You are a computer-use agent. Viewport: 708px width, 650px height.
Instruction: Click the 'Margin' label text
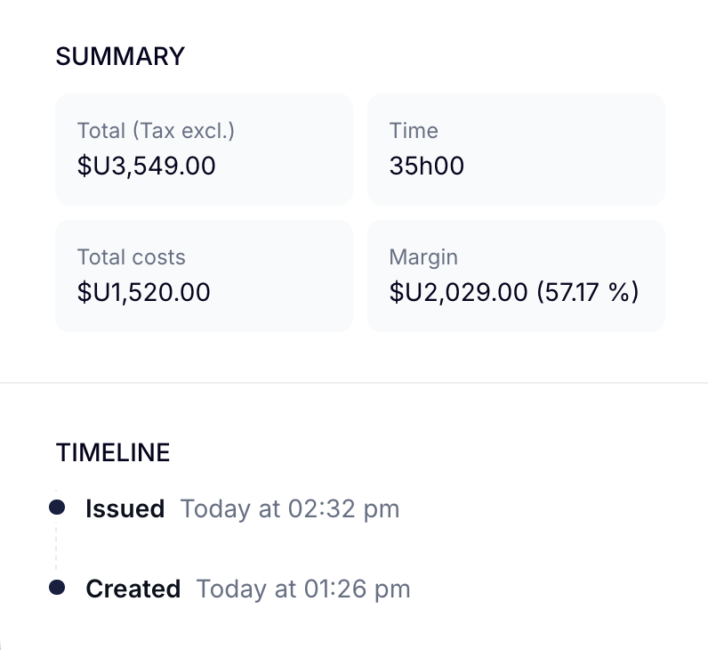coord(423,258)
